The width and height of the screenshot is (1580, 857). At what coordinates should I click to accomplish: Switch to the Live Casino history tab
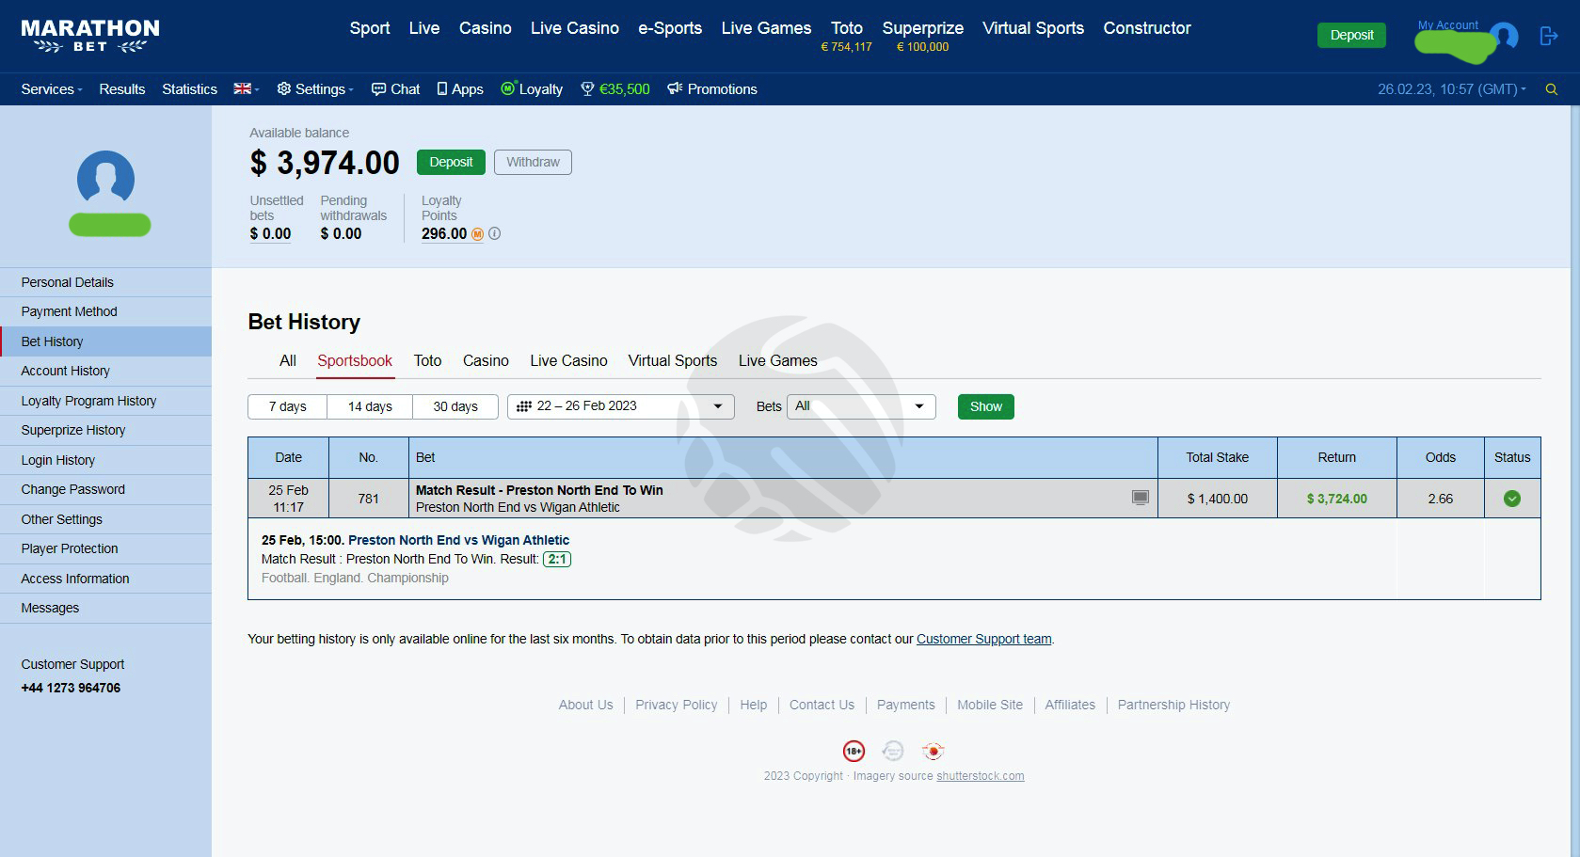click(568, 360)
